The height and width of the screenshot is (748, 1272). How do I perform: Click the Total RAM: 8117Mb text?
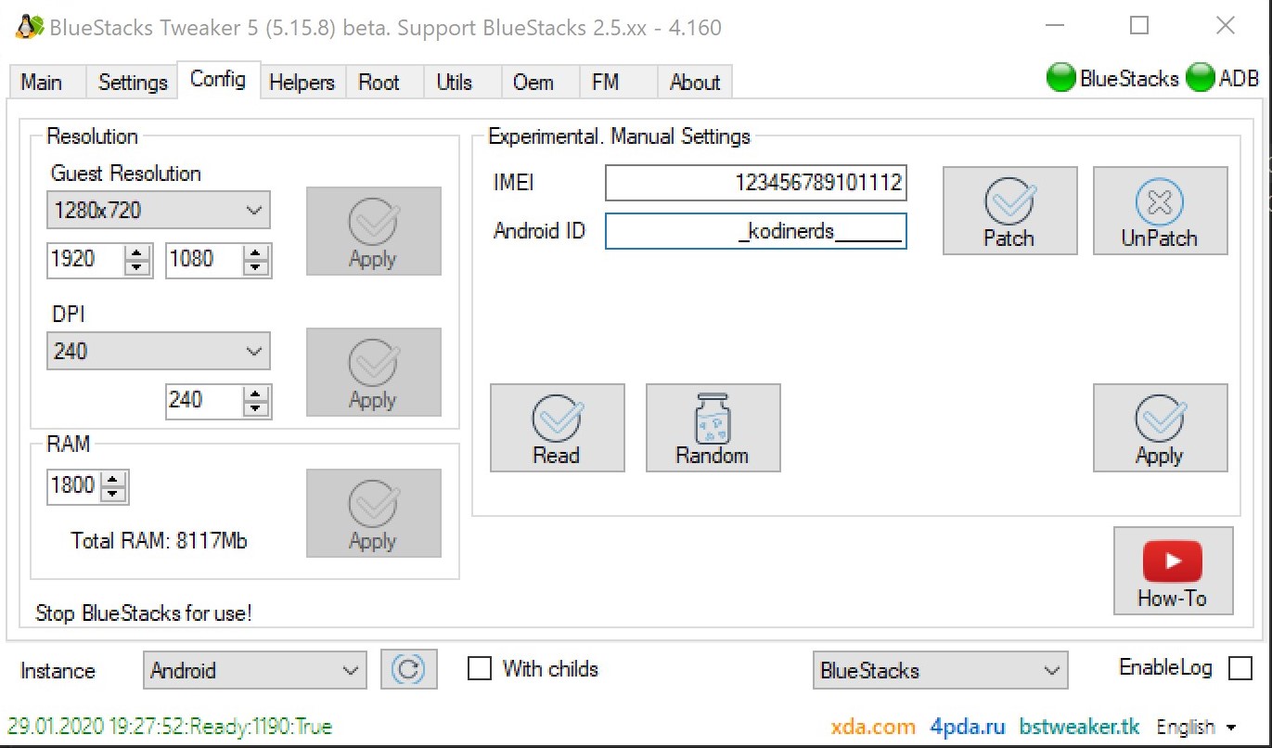click(x=160, y=540)
